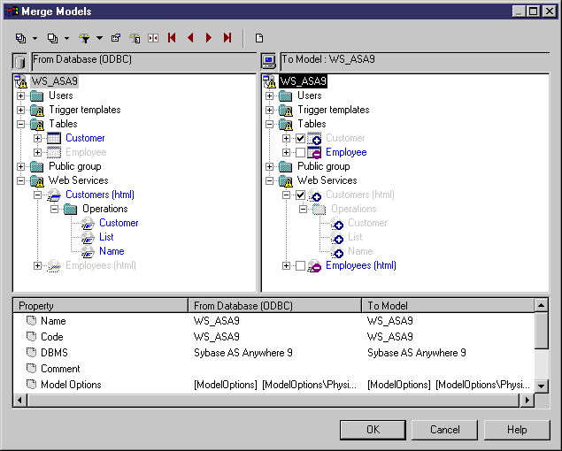Go to the previous difference
The image size is (562, 451).
(190, 38)
